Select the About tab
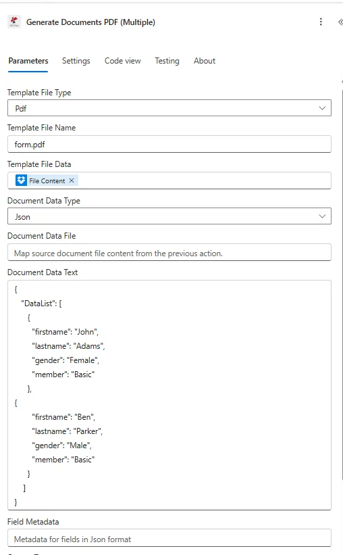343x555 pixels. click(205, 61)
